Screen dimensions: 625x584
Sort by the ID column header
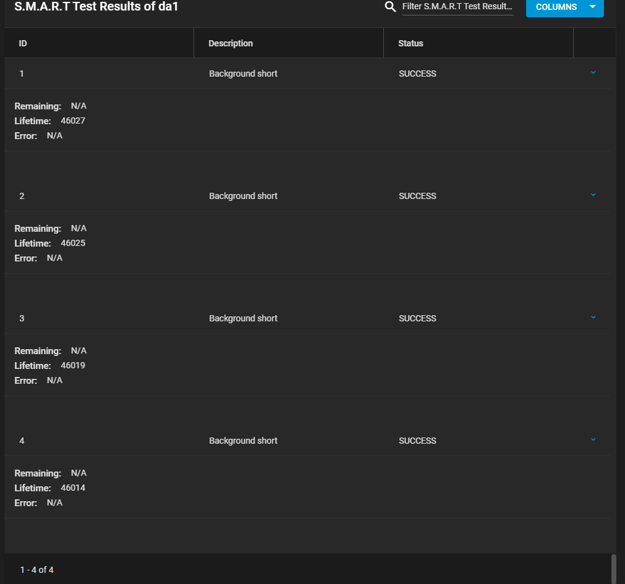[23, 43]
